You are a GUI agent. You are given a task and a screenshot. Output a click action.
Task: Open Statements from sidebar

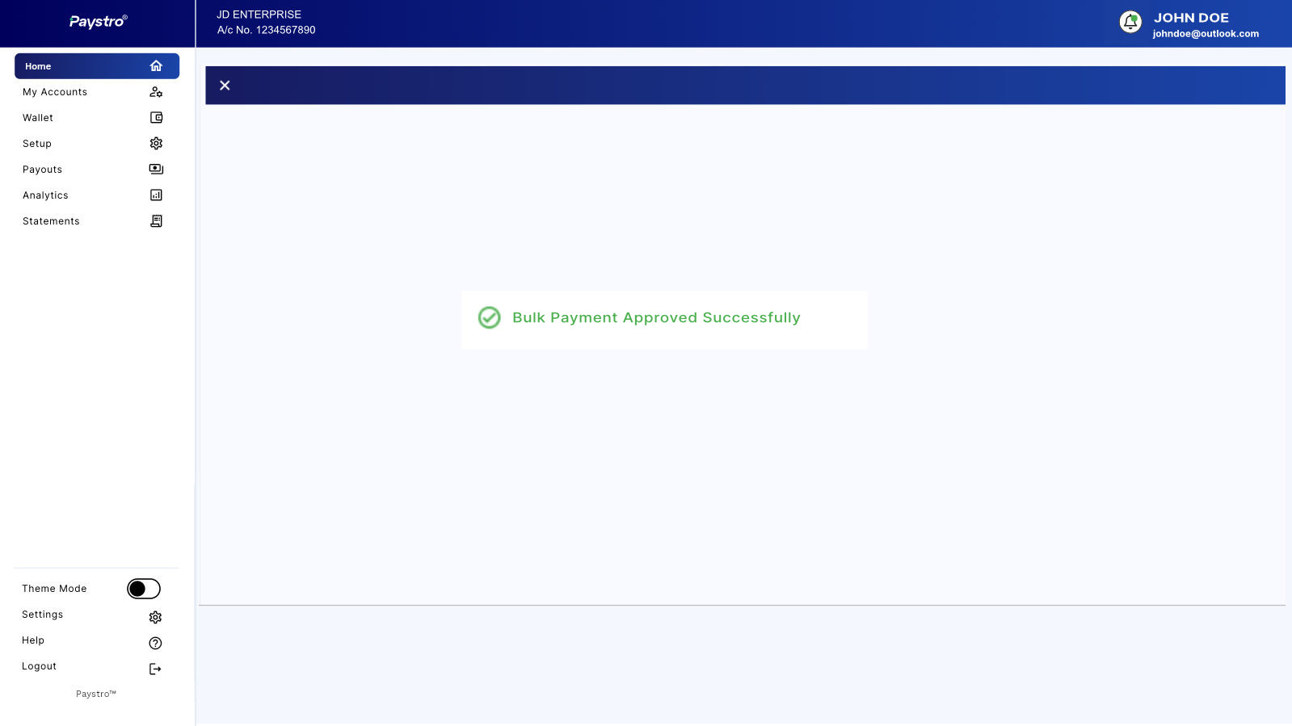[51, 221]
